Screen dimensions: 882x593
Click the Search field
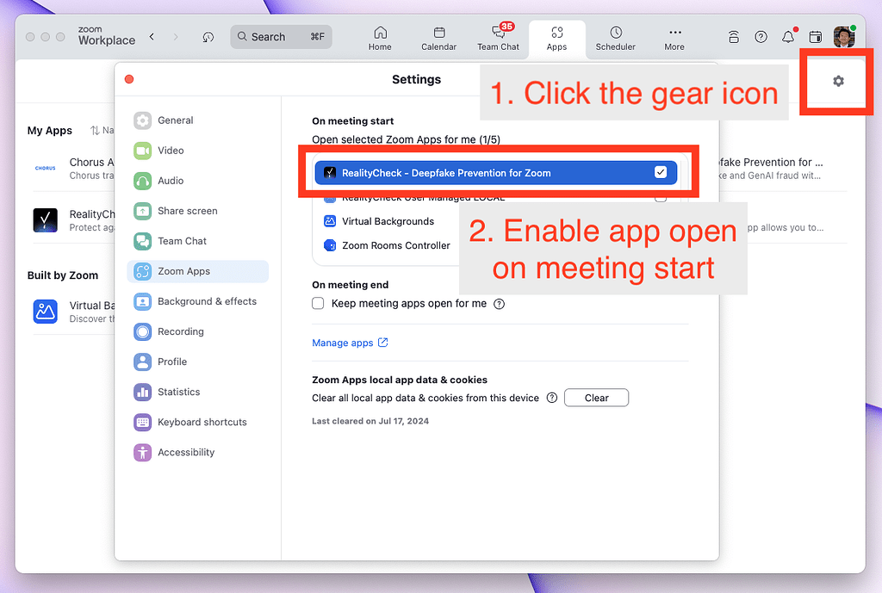[281, 37]
